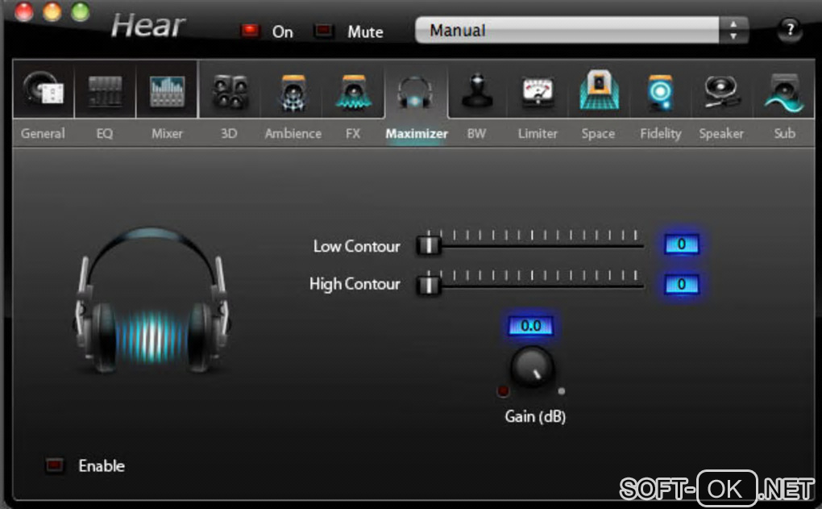822x509 pixels.
Task: Click the red close window button
Action: click(x=24, y=11)
